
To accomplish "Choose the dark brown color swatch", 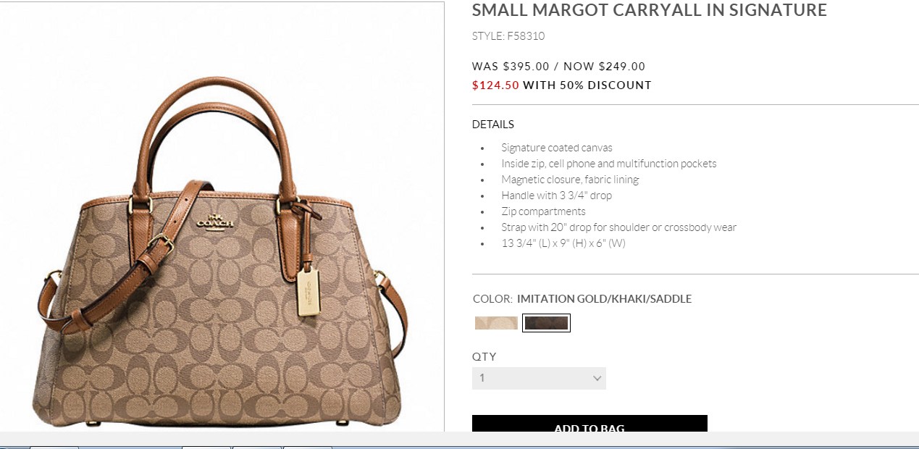I will (x=547, y=323).
